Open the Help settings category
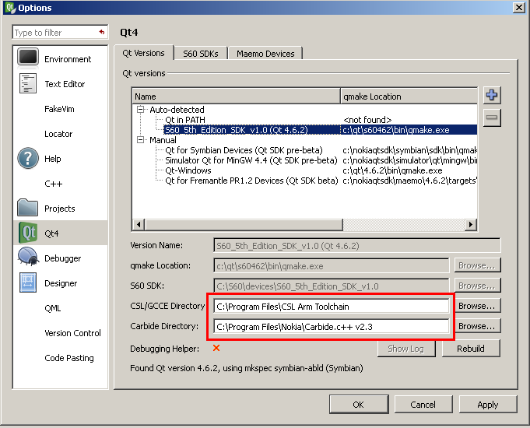Viewport: 530px width, 428px height. click(x=60, y=159)
